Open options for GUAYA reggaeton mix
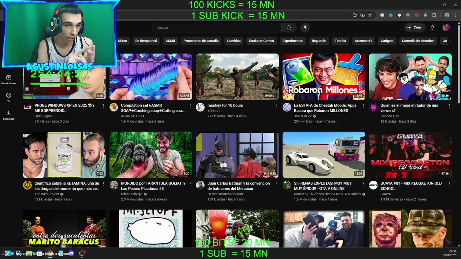The image size is (461, 259). [x=449, y=184]
